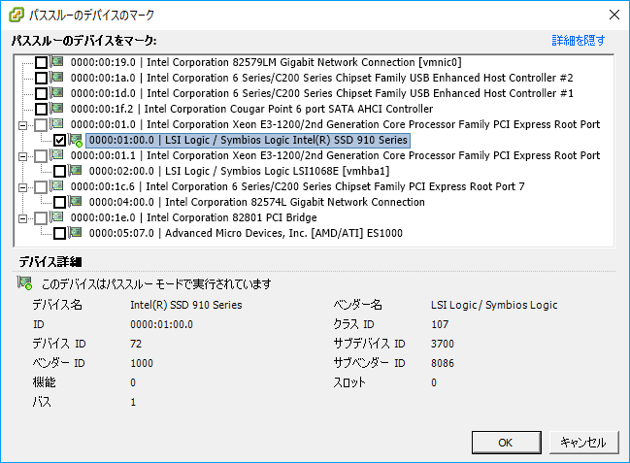The height and width of the screenshot is (463, 630).
Task: Click vendor name value LSI Logic/ Symbios Logic
Action: point(494,305)
